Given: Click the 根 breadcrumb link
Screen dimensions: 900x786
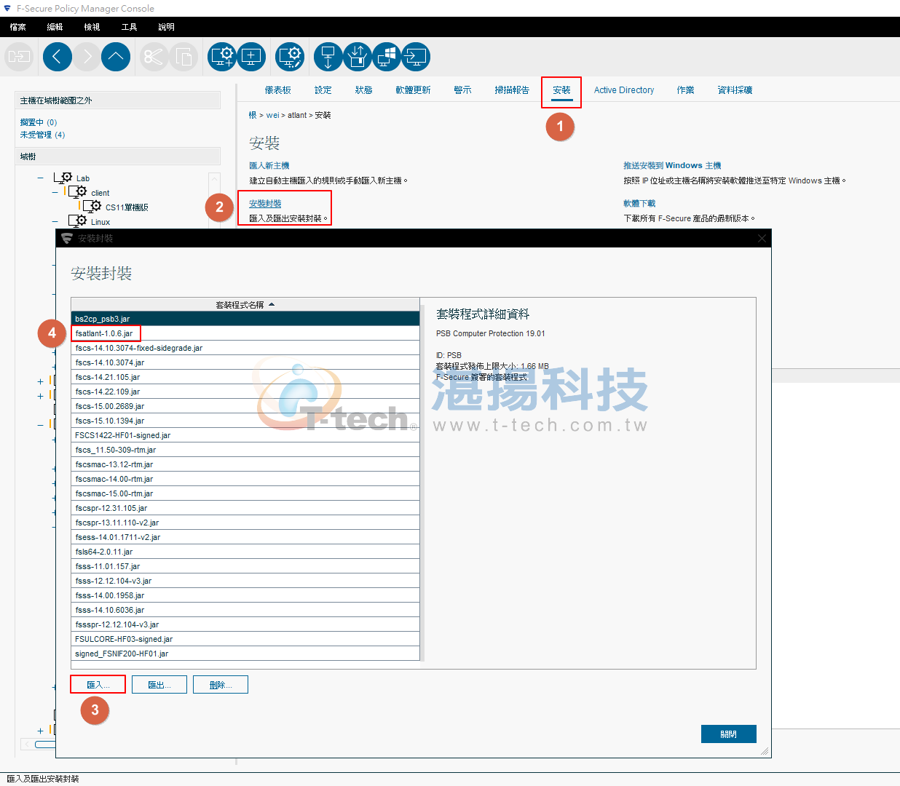Looking at the screenshot, I should [x=253, y=115].
